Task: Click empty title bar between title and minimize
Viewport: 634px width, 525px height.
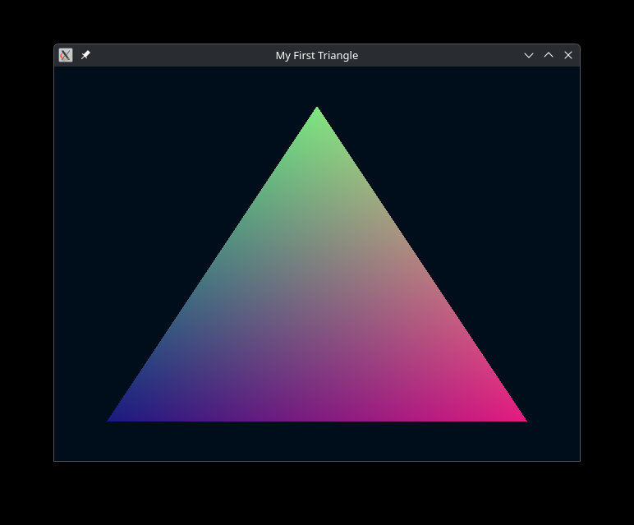Action: pos(443,55)
